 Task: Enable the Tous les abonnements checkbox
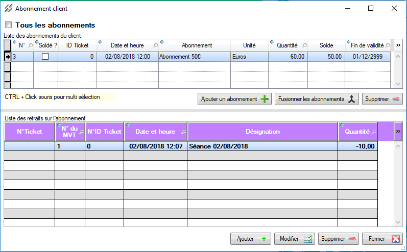click(x=9, y=25)
